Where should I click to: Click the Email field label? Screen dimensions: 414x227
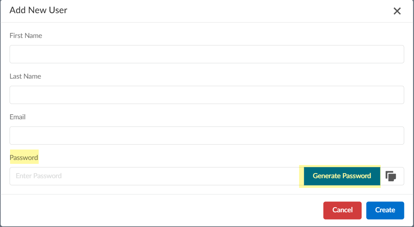(17, 117)
